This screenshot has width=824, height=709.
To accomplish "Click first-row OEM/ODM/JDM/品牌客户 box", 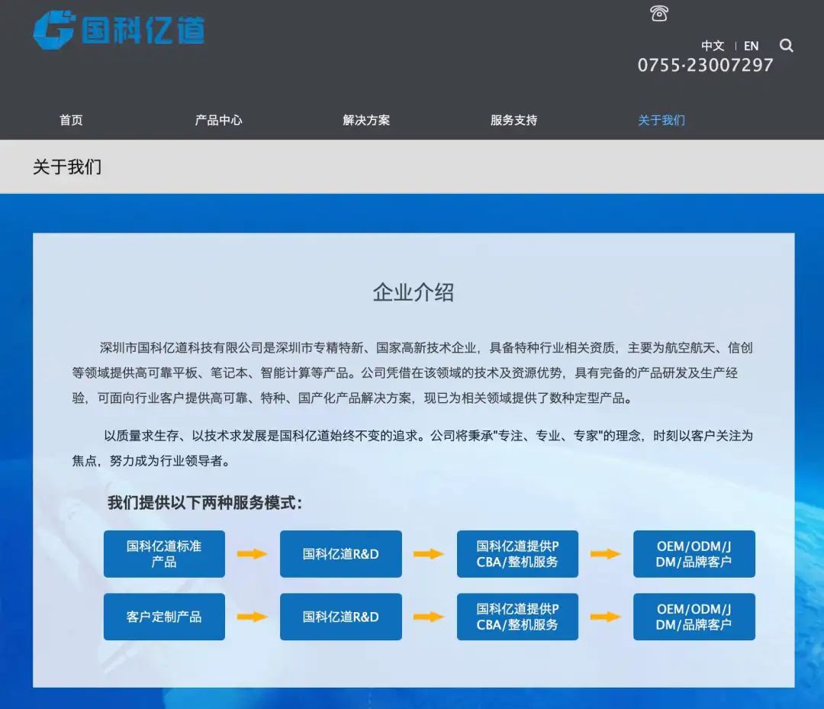I will [x=694, y=554].
